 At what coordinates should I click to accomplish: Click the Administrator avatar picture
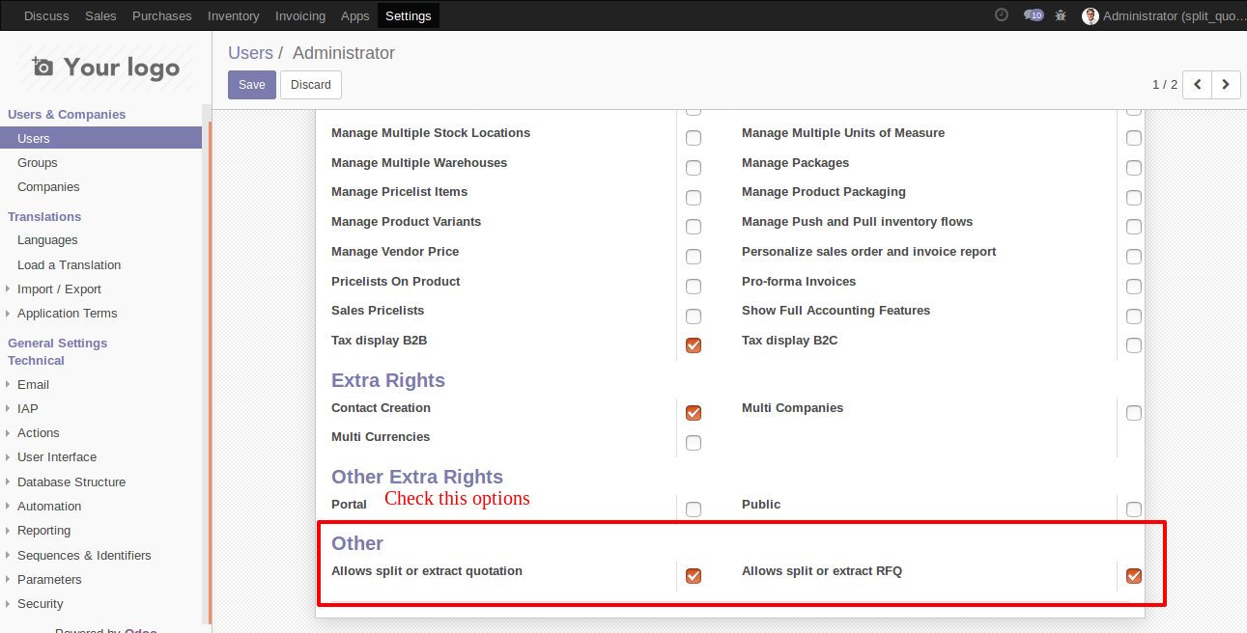click(x=1091, y=15)
